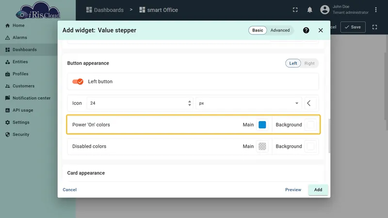
Task: Click the dialog vertical scrollbar
Action: [329, 136]
